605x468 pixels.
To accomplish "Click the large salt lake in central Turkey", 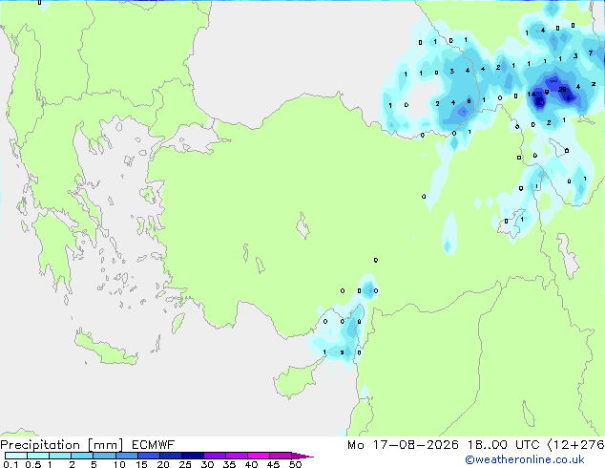I will pos(302,226).
